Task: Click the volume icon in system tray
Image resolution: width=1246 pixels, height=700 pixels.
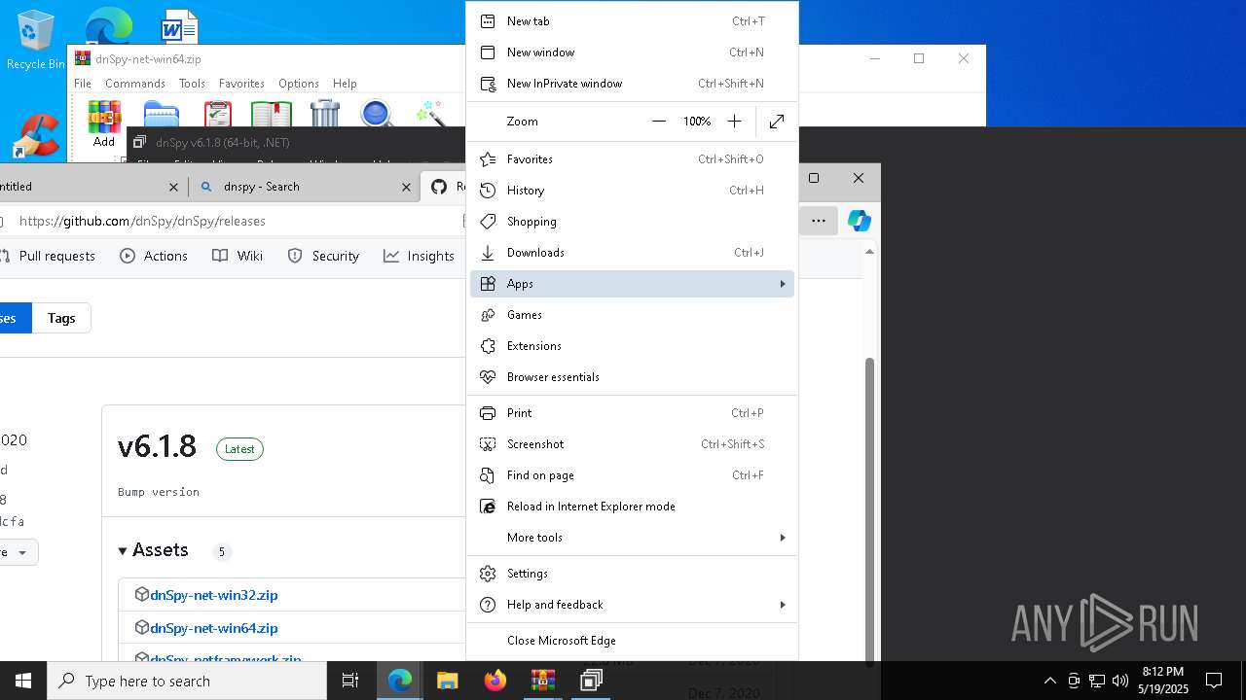Action: pyautogui.click(x=1120, y=681)
